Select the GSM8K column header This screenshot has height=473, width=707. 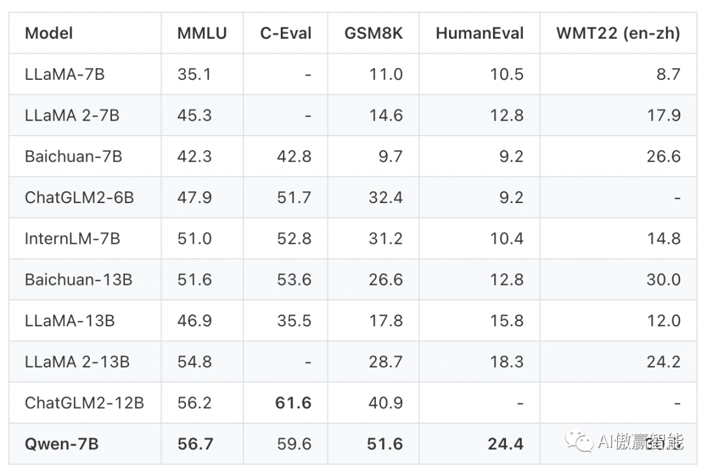tap(373, 33)
